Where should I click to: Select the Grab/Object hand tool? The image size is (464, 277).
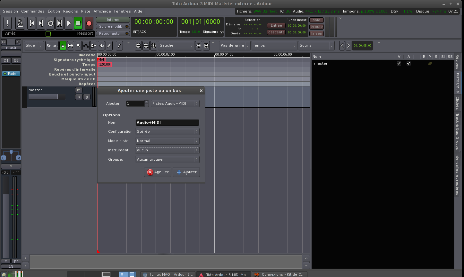[x=63, y=46]
